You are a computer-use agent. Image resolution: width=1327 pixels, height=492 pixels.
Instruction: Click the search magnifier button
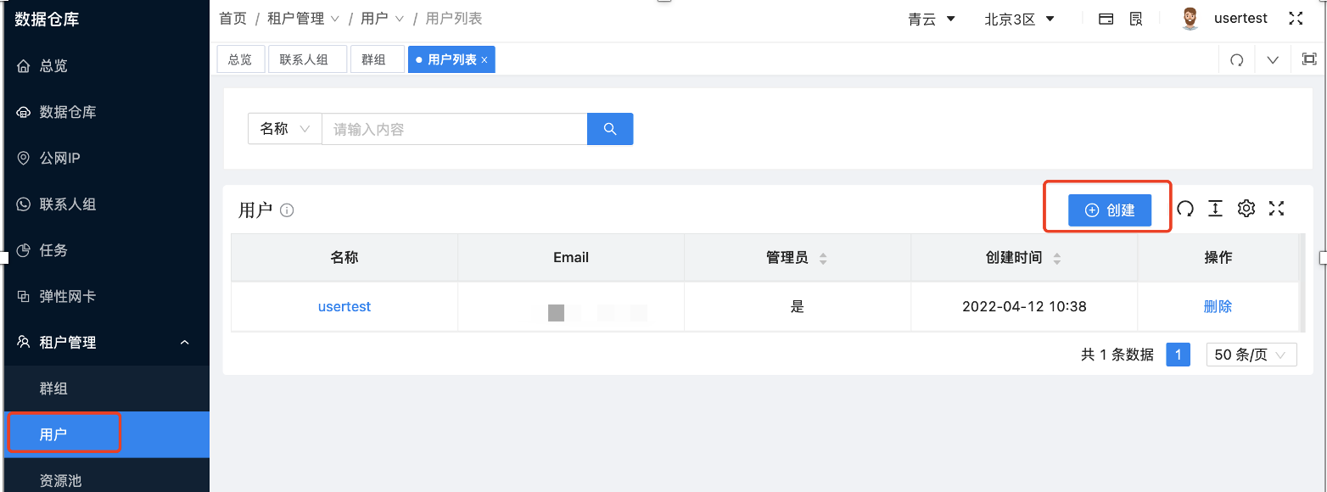pos(610,128)
